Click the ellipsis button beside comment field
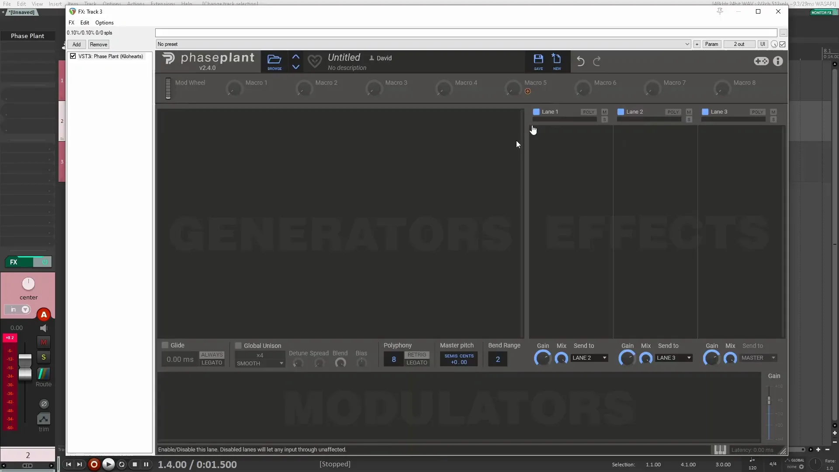 click(x=783, y=33)
